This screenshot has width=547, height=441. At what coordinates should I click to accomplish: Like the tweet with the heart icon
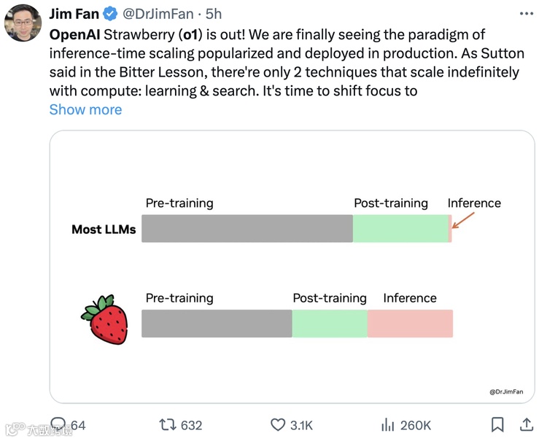[278, 424]
